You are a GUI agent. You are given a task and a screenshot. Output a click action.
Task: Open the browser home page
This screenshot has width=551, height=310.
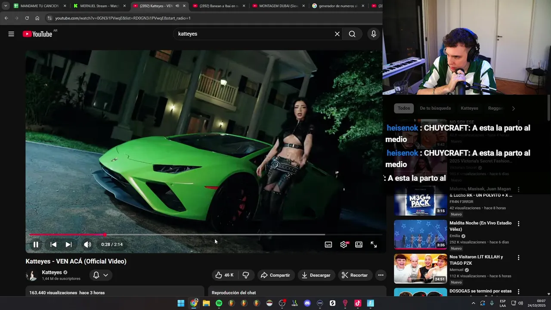click(x=37, y=18)
